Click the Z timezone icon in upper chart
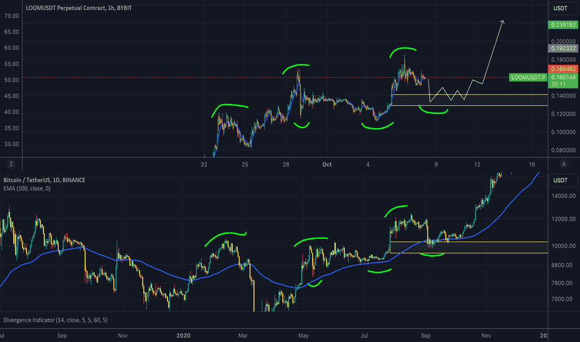 [x=11, y=164]
